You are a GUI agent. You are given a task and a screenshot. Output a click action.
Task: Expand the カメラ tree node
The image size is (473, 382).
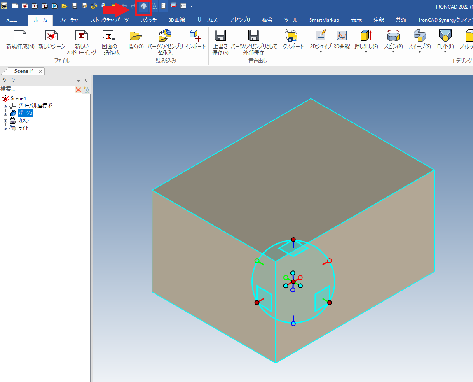click(x=6, y=121)
